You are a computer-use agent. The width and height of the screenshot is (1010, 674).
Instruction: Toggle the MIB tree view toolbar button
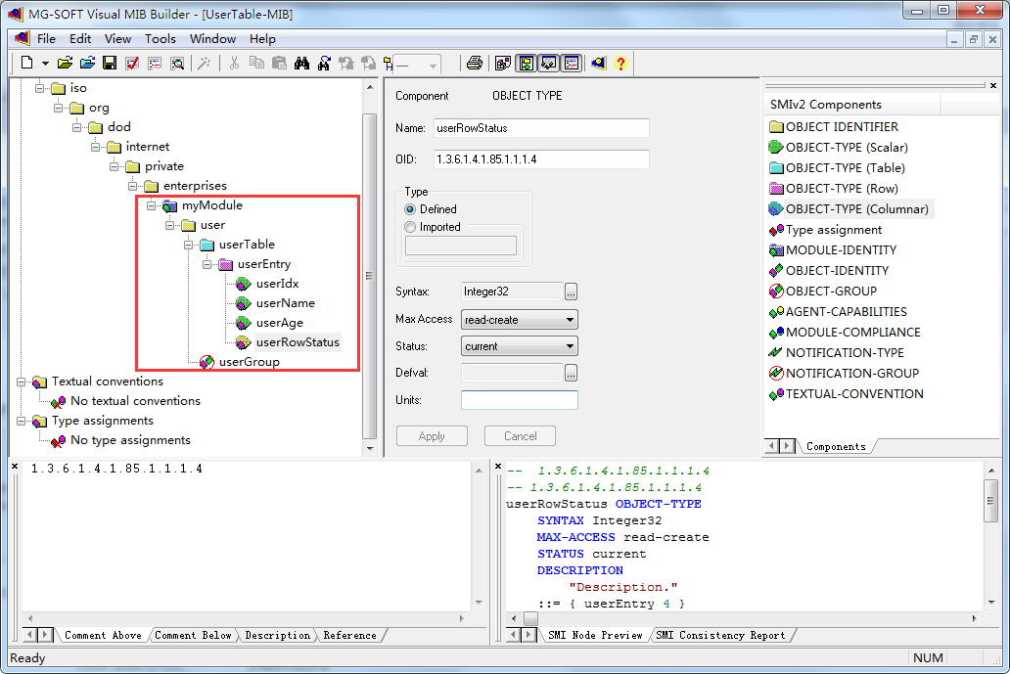pyautogui.click(x=527, y=62)
